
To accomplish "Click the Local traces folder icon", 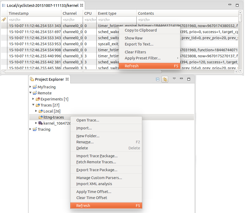I will tap(41, 111).
